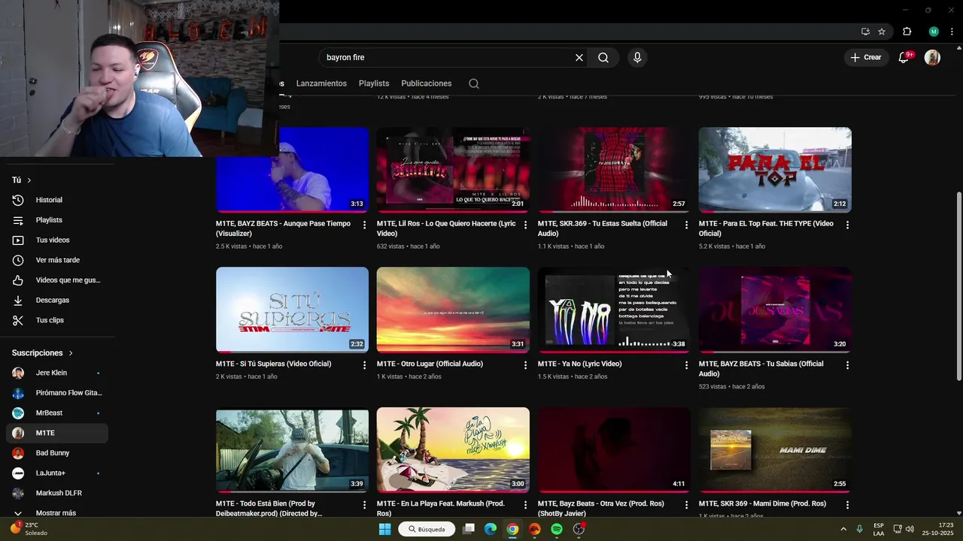Open browser extensions puzzle icon
This screenshot has width=963, height=541.
(x=907, y=32)
